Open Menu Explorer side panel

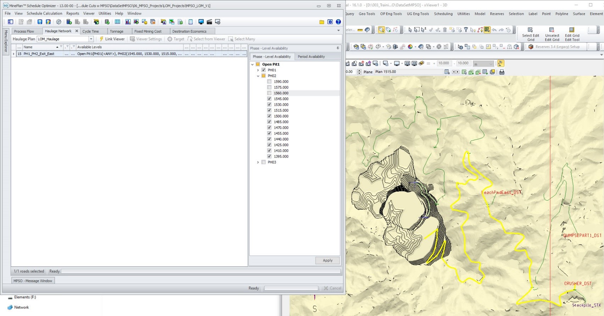point(6,41)
